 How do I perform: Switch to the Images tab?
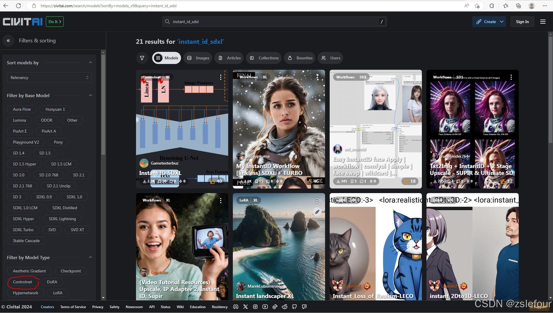pyautogui.click(x=198, y=58)
